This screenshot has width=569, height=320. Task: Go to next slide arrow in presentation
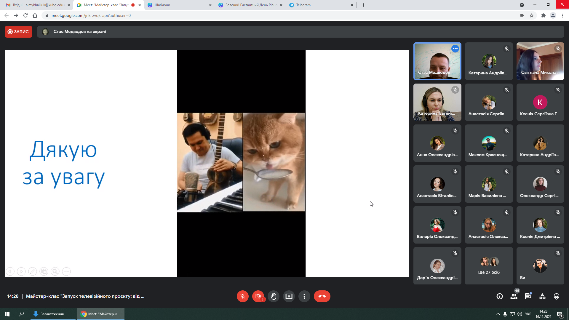point(21,271)
